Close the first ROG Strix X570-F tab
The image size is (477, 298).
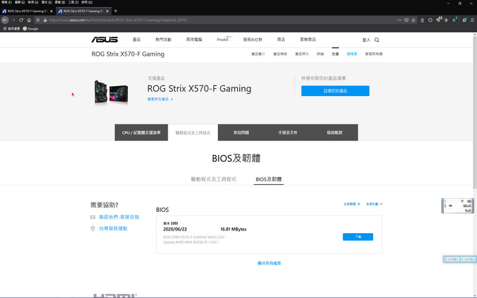(x=51, y=11)
